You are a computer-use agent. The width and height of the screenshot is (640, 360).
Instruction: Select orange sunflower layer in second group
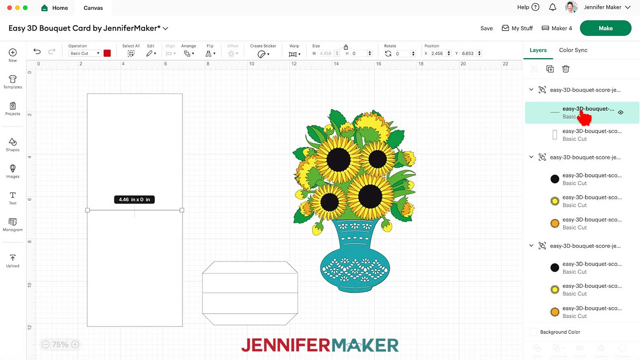(x=582, y=223)
